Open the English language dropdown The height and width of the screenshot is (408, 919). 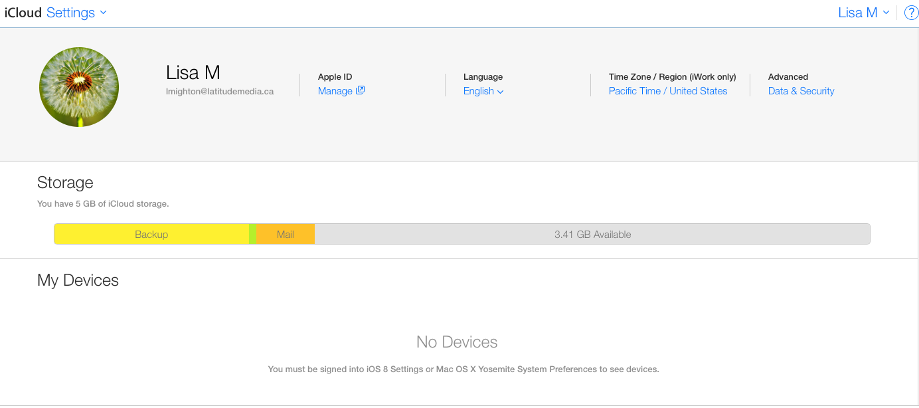tap(483, 91)
